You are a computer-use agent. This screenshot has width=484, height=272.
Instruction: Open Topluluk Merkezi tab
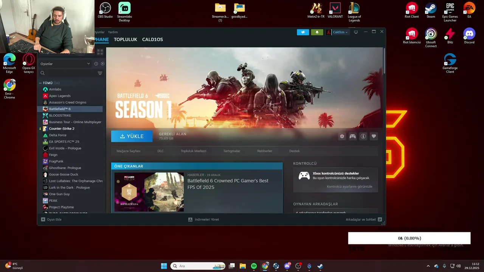tap(193, 151)
